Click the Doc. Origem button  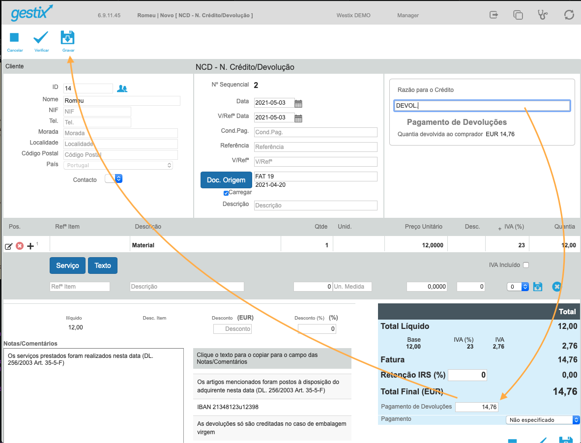click(x=226, y=180)
